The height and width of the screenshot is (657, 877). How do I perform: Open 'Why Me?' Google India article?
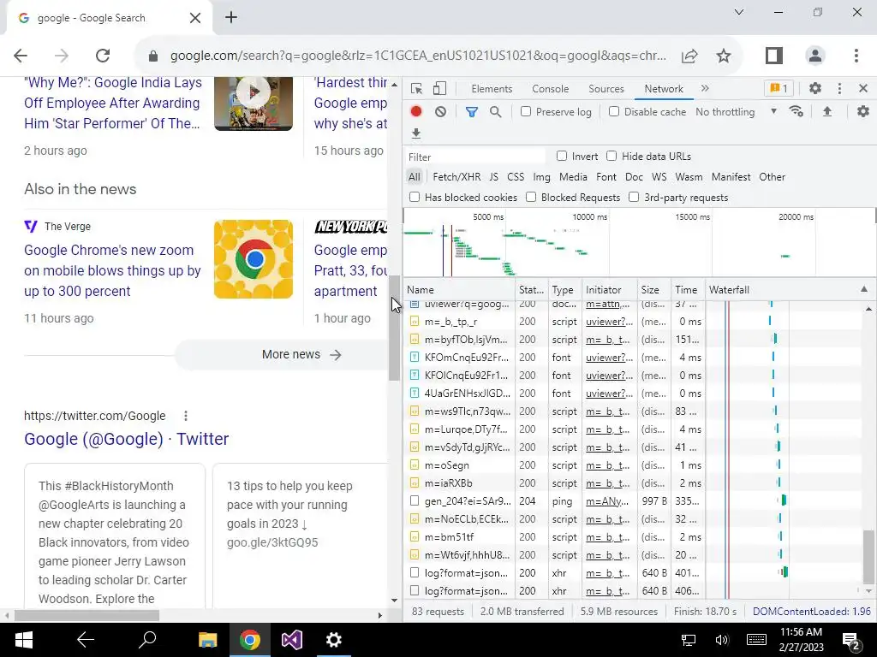point(112,104)
